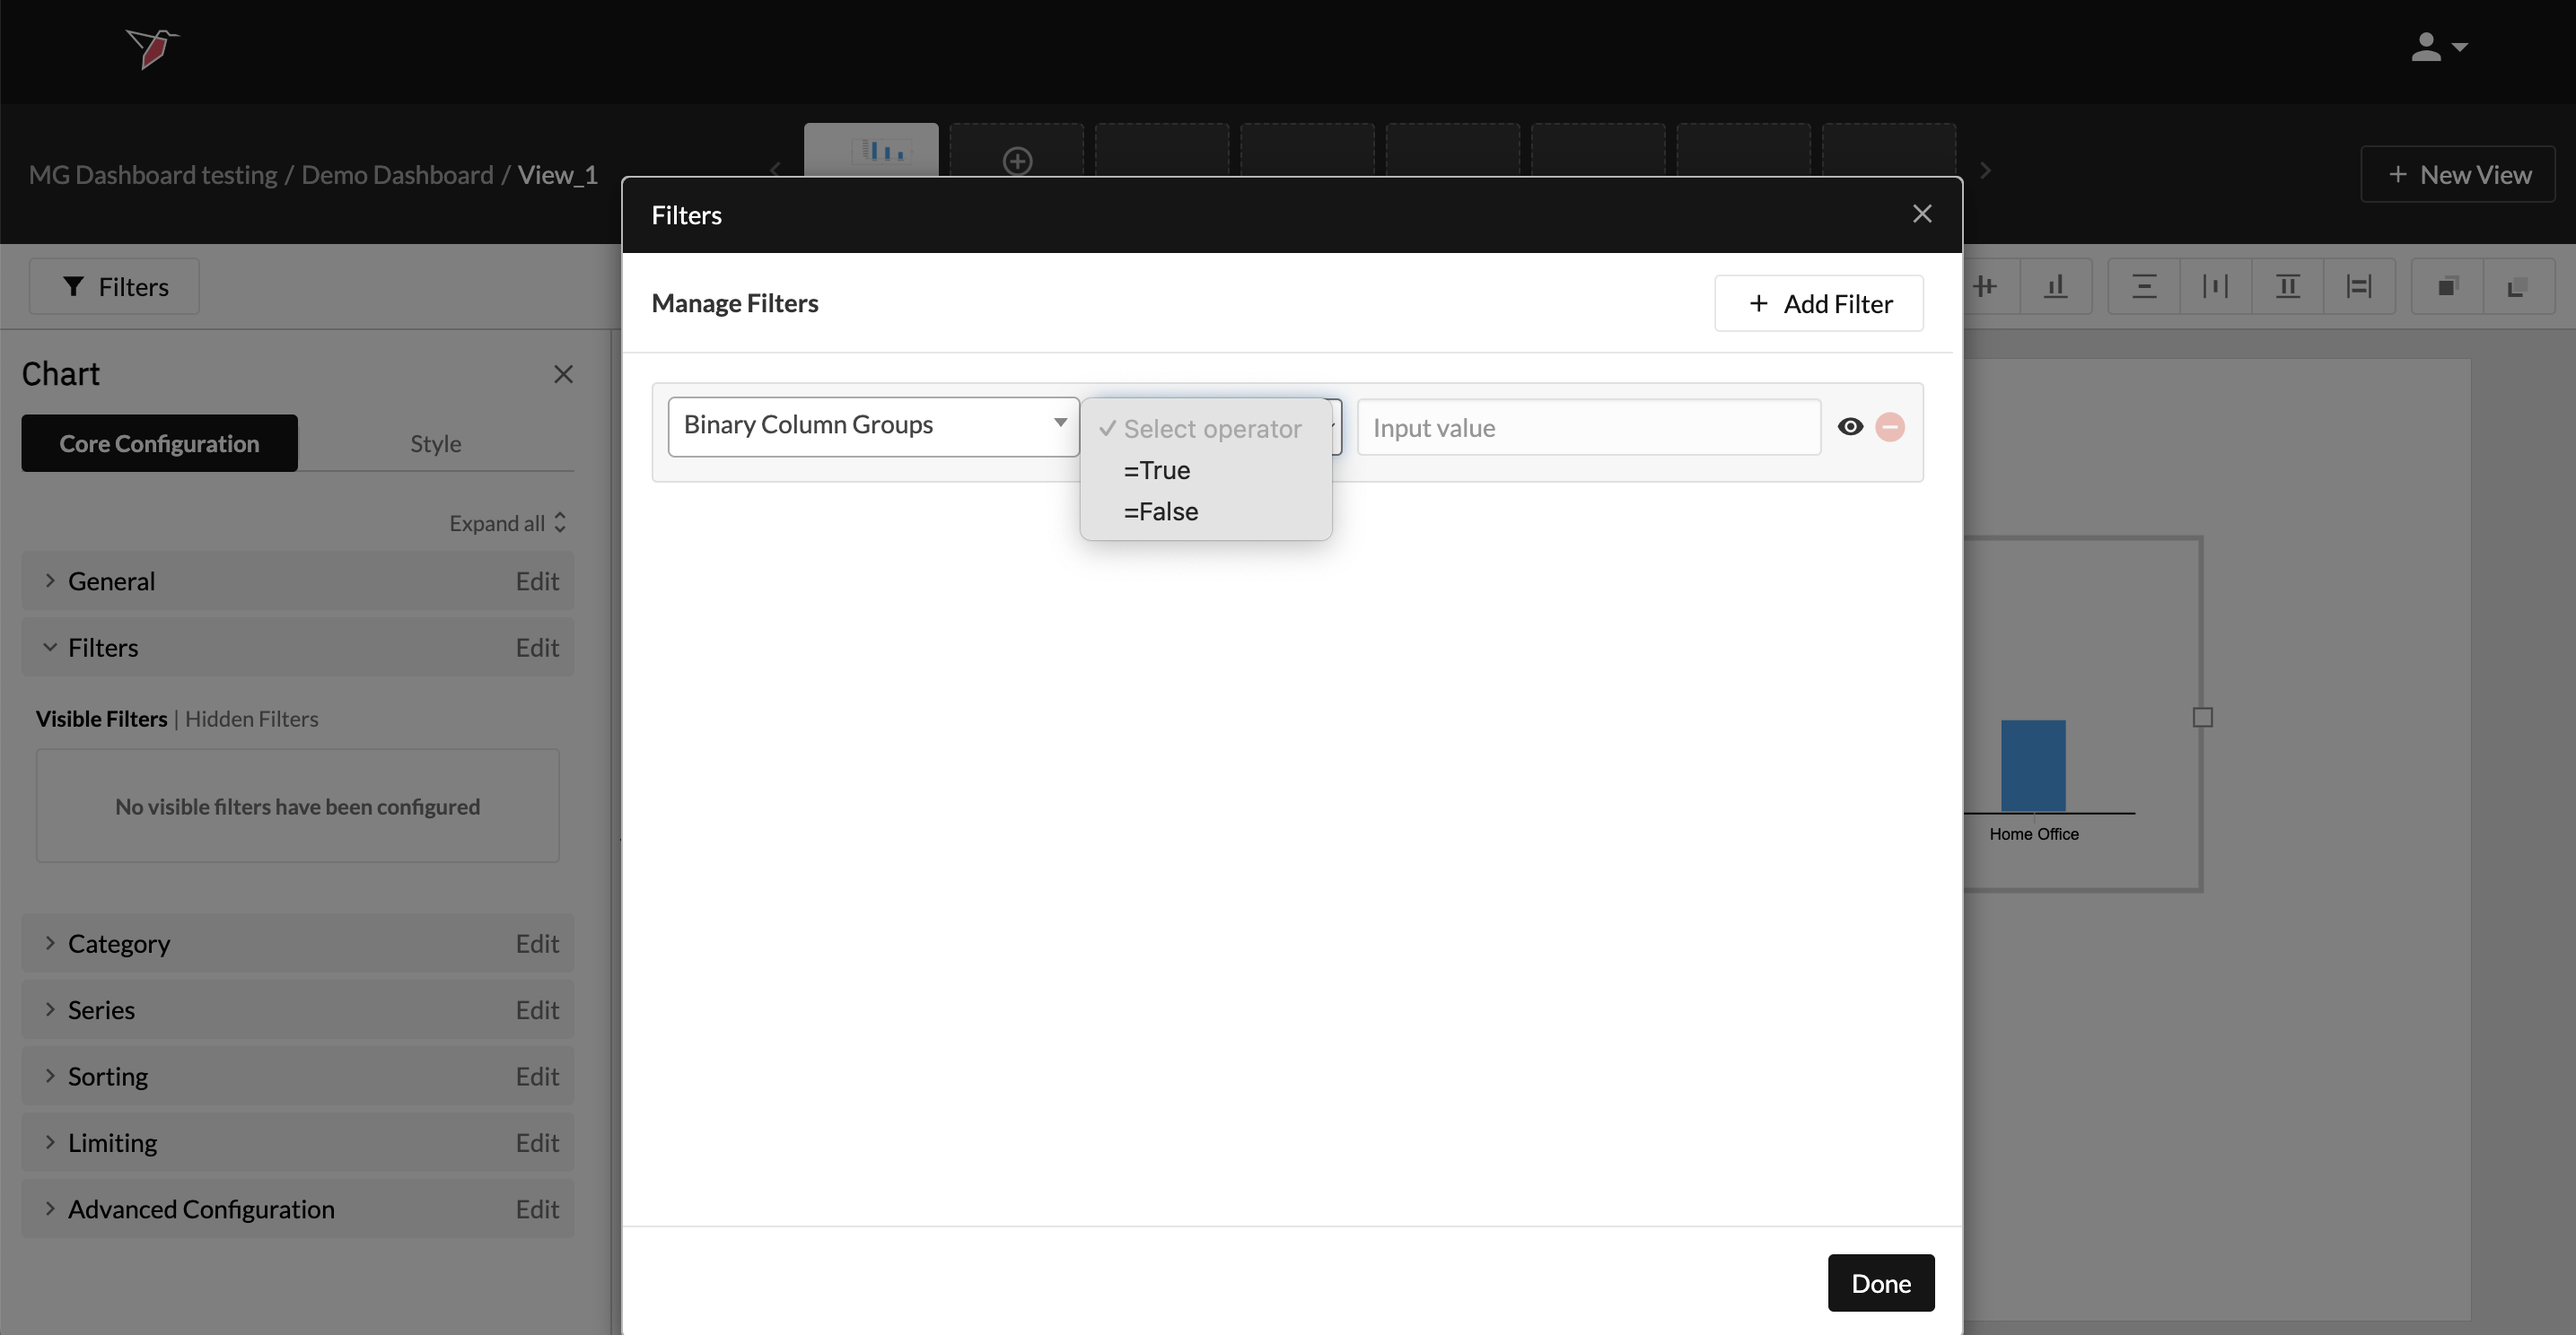The height and width of the screenshot is (1335, 2576).
Task: Click the Add Filter button
Action: [1818, 304]
